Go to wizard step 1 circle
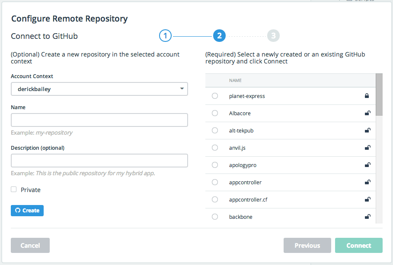 (166, 36)
